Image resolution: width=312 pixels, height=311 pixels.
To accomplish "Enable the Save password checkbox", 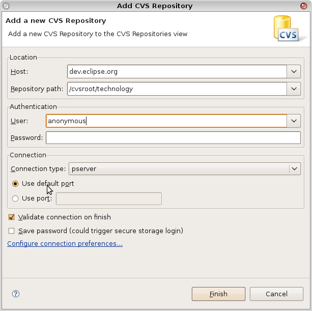I will coord(12,231).
